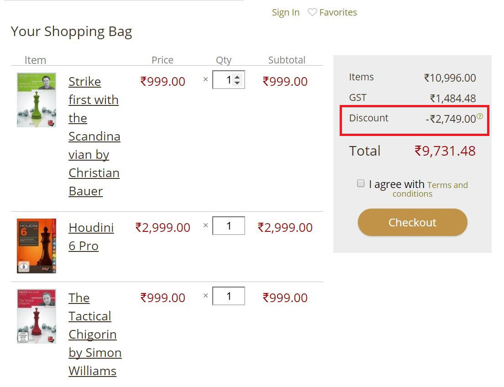Open the Sign In link

[286, 12]
